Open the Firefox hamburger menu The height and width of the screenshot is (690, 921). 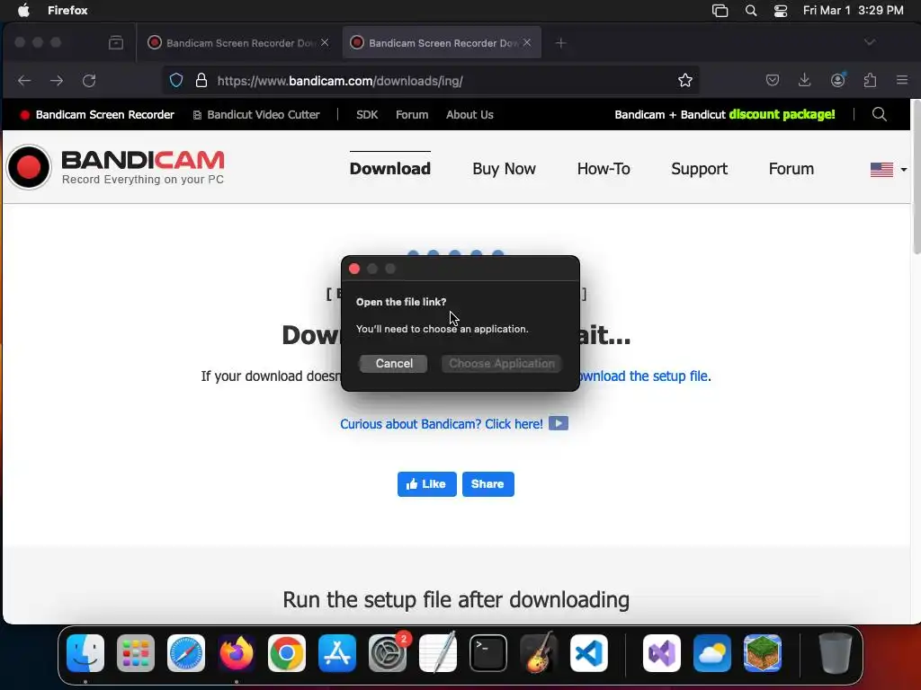(x=902, y=80)
